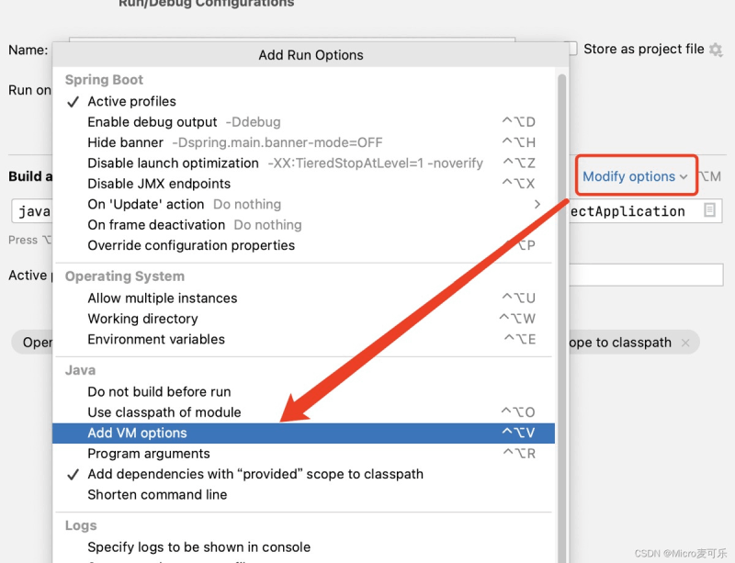735x563 pixels.
Task: Select Add VM options
Action: tap(137, 433)
